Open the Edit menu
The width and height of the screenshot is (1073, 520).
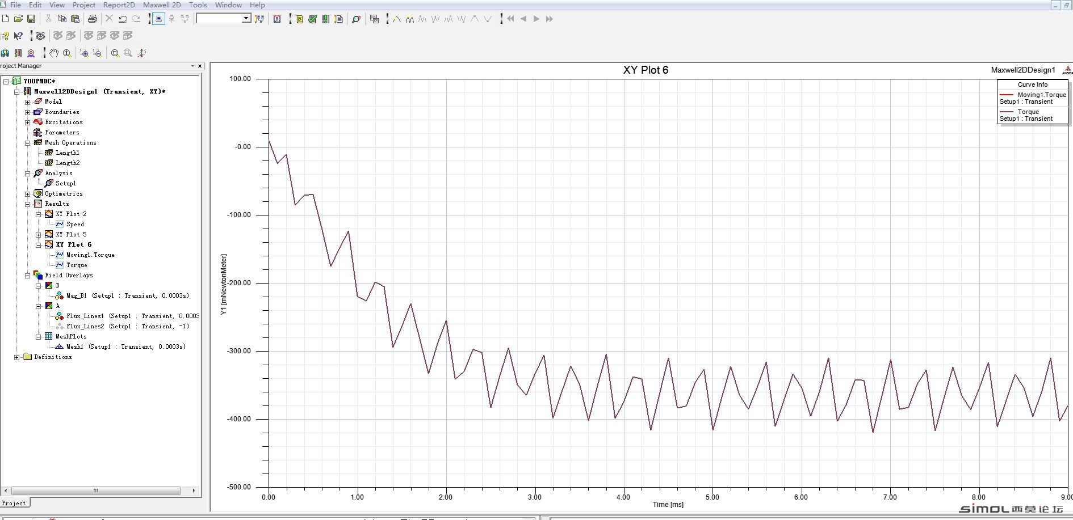[35, 5]
